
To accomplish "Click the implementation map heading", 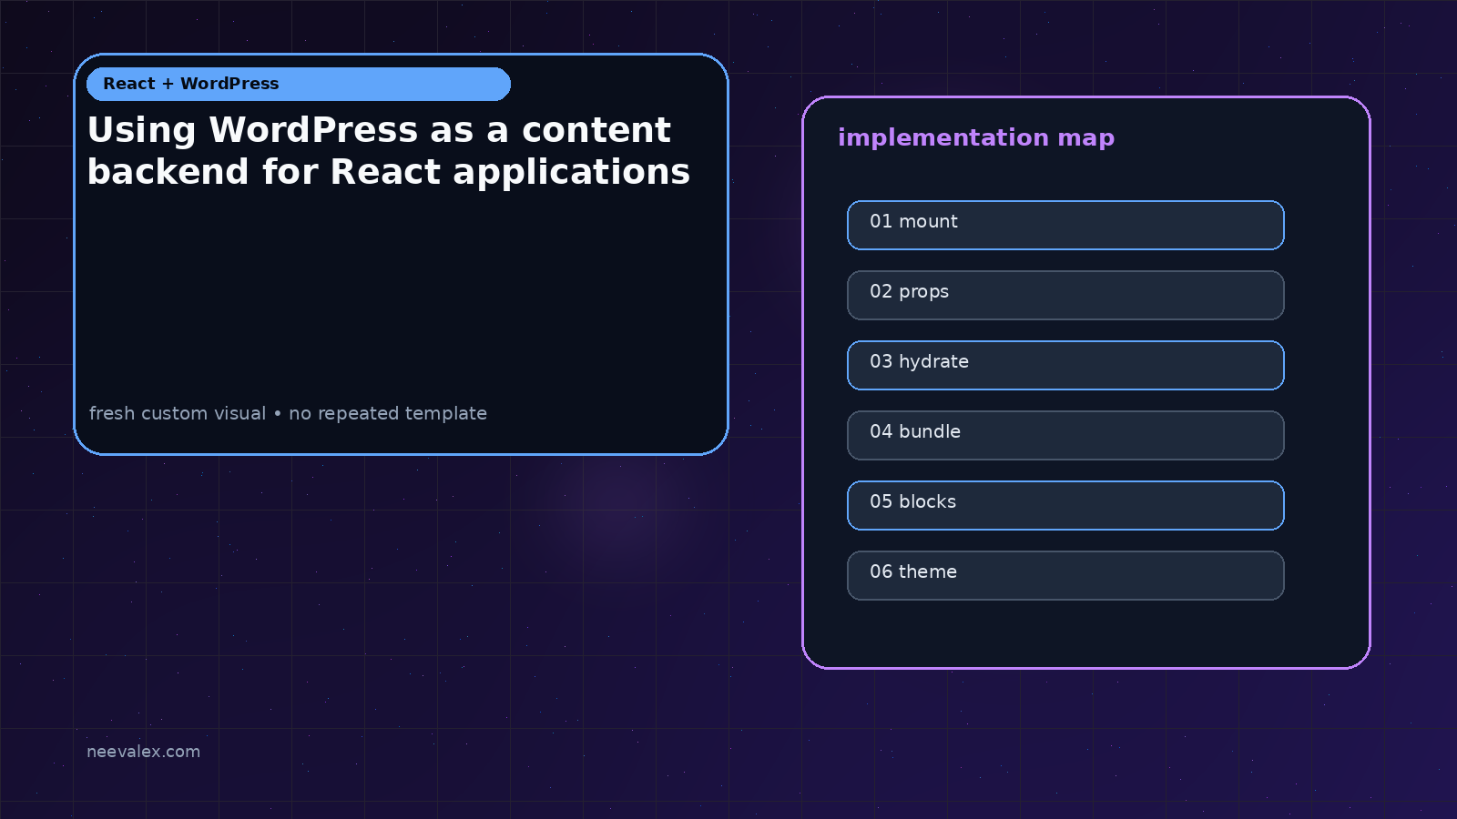I will click(x=976, y=138).
